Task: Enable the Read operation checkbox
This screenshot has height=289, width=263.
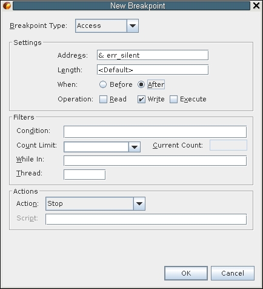Action: (103, 99)
